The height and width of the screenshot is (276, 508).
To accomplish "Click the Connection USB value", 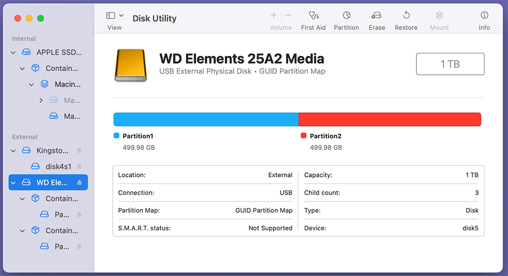I will click(x=285, y=193).
